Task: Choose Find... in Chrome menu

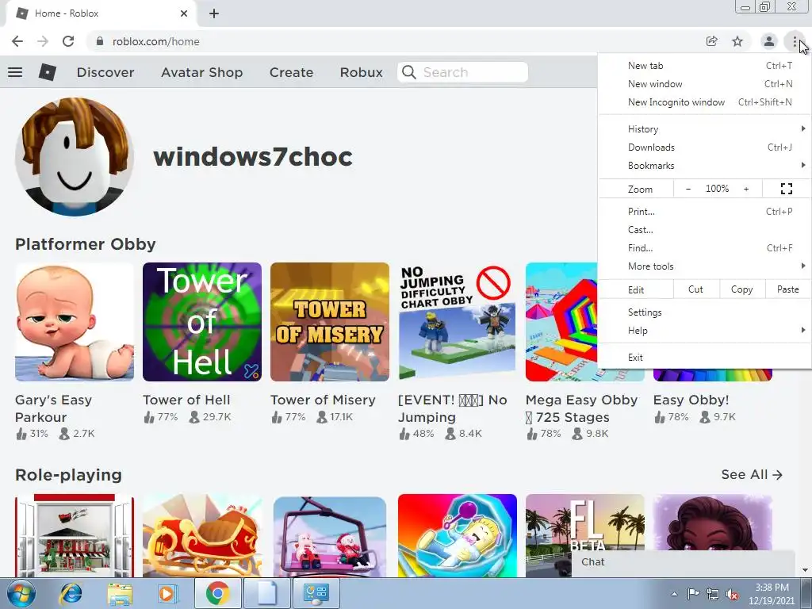Action: pos(704,248)
